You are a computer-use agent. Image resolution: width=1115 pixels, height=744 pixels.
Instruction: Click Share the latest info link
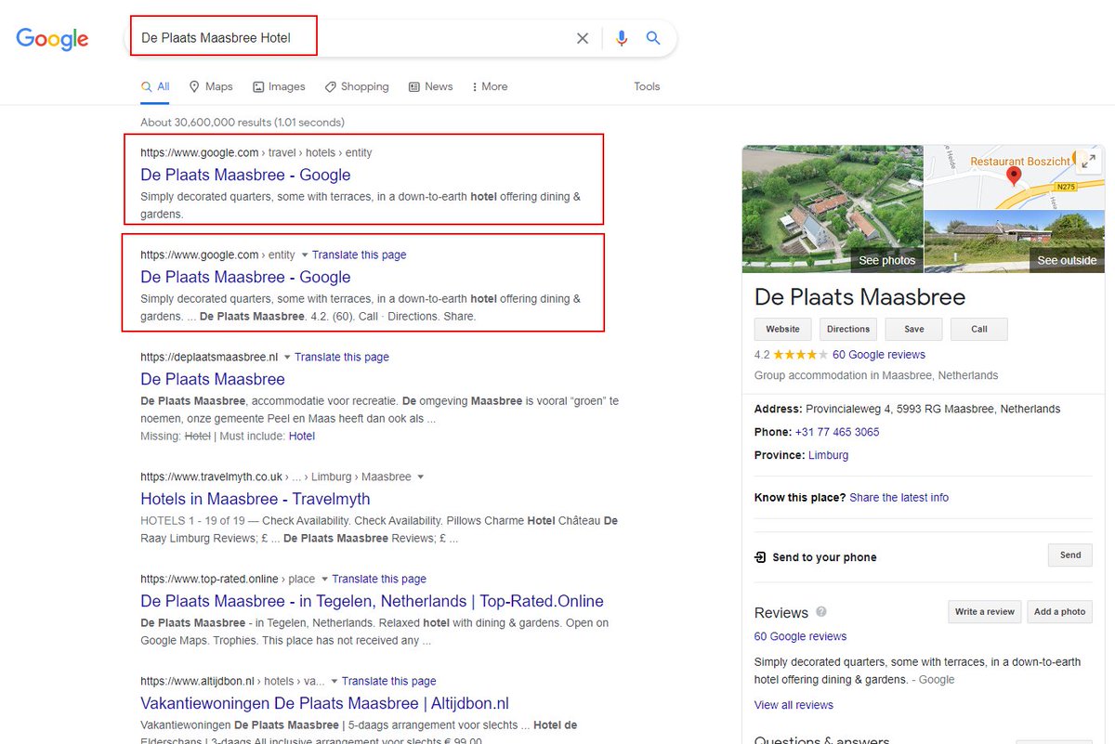pos(899,497)
